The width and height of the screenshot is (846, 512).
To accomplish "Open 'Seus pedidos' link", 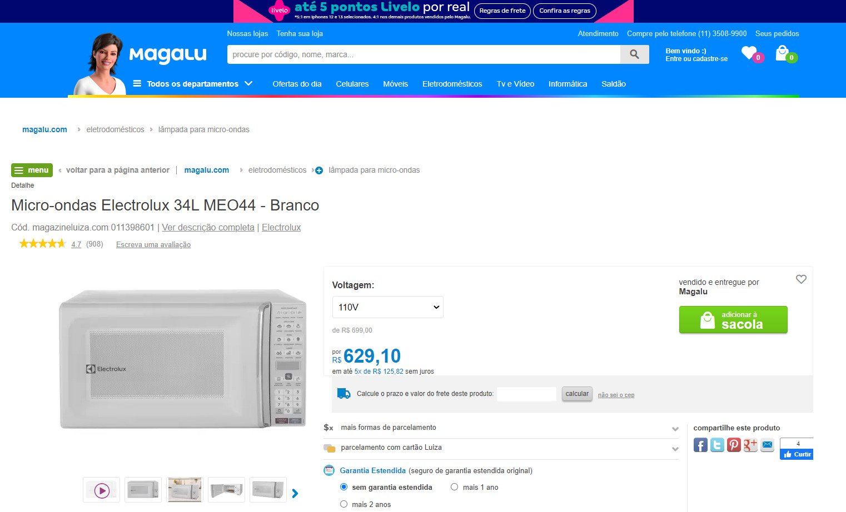I will 777,33.
